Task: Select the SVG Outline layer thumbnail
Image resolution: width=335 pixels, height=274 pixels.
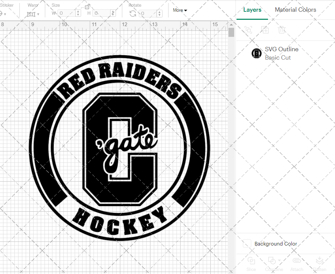Action: coord(256,53)
